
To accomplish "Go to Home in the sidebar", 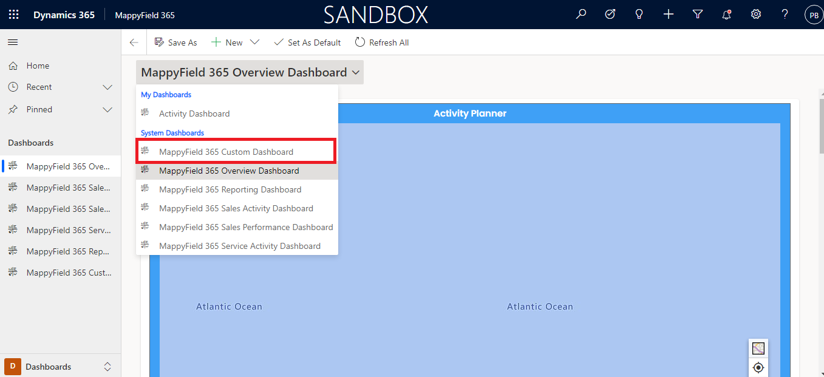I will coord(61,66).
